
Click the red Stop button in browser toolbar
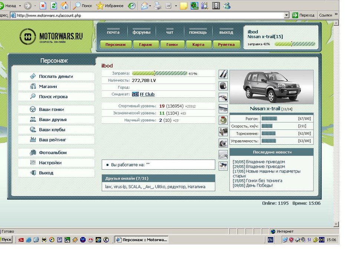coord(43,6)
